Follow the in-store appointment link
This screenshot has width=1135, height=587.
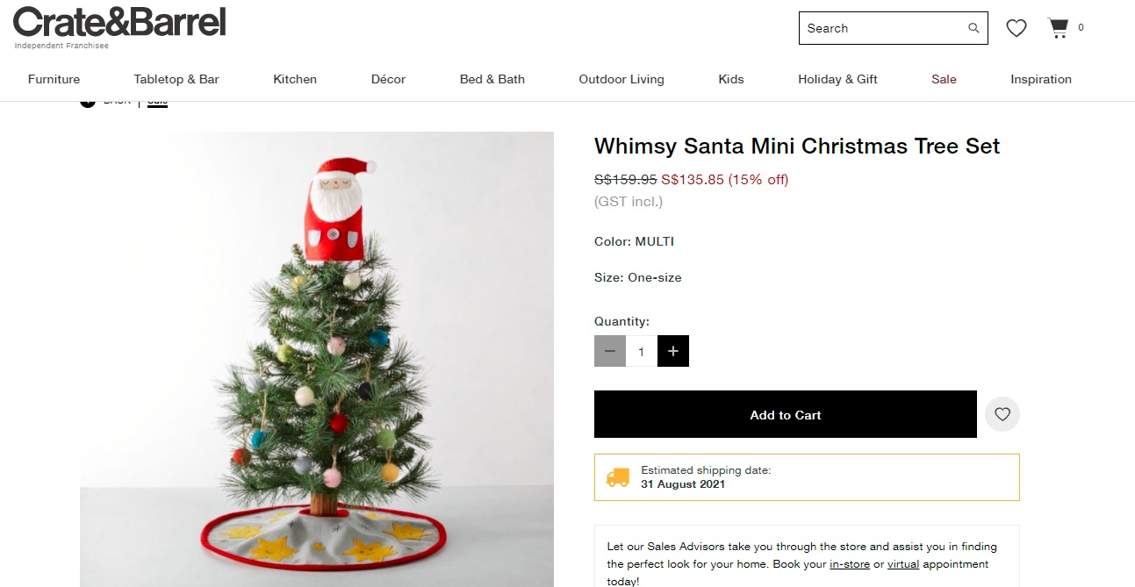coord(850,564)
